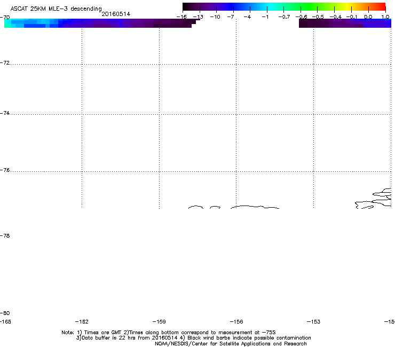Image resolution: width=395 pixels, height=347 pixels.
Task: Click the date label 20160514
Action: 116,14
